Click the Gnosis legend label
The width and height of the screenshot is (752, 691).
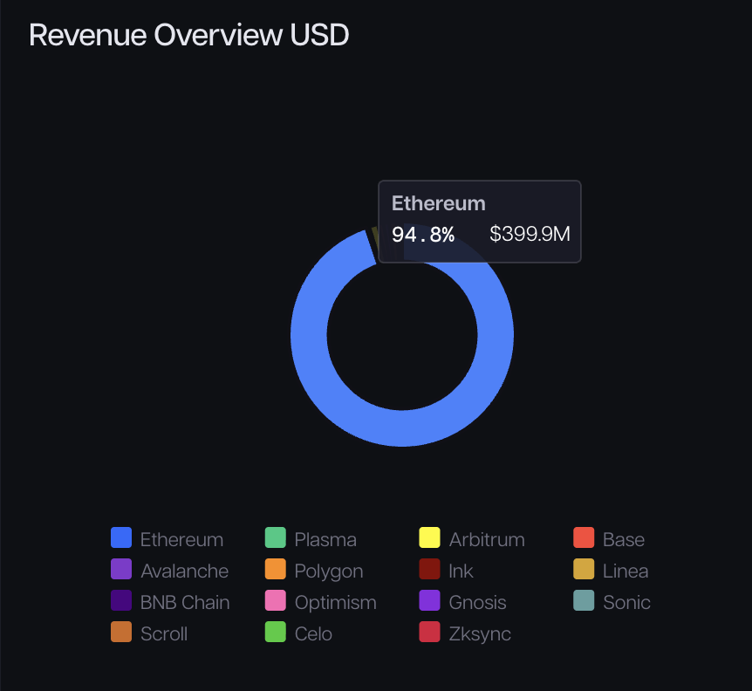[x=478, y=603]
